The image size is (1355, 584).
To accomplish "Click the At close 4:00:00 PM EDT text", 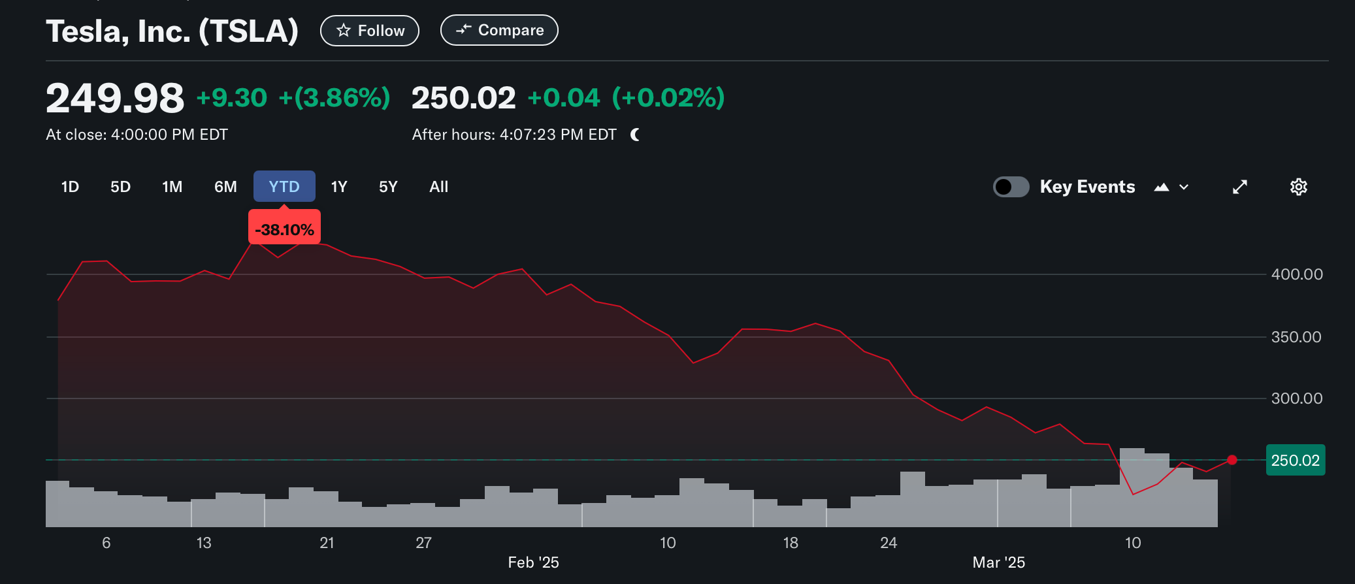I will [x=137, y=135].
